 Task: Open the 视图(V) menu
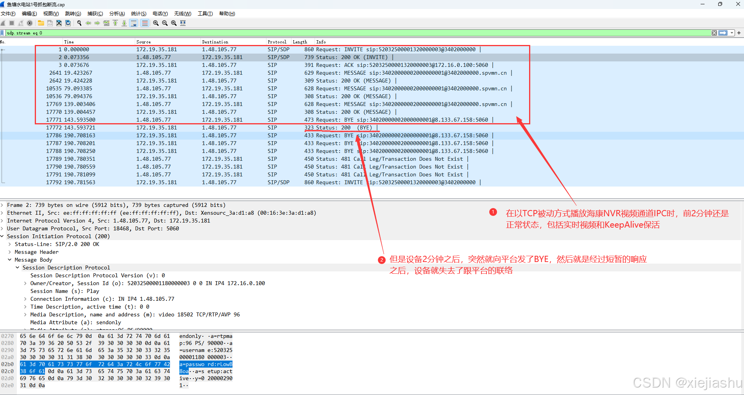coord(51,14)
